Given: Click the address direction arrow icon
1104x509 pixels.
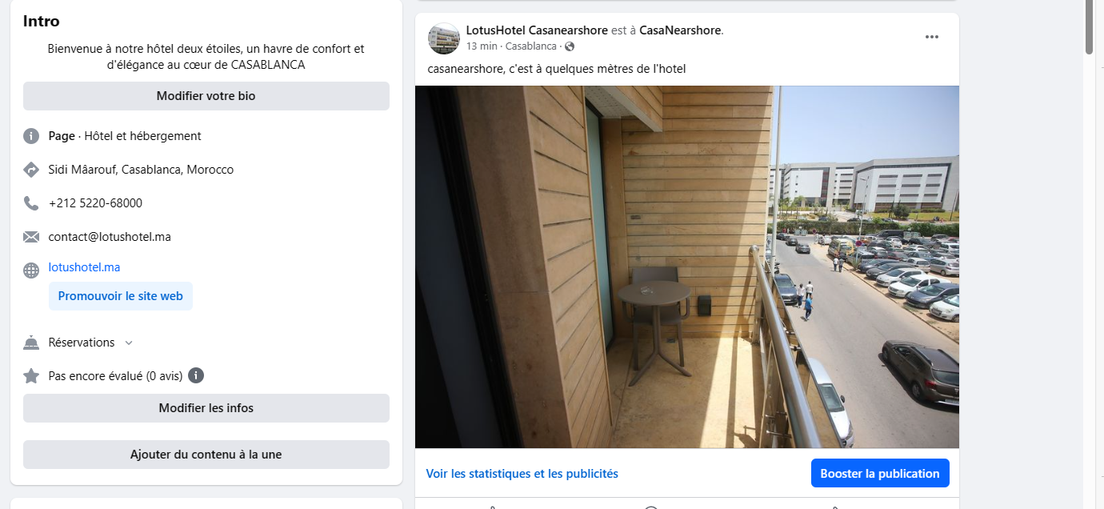Looking at the screenshot, I should tap(31, 170).
